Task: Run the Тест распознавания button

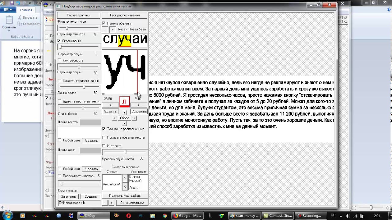Action: 125,15
